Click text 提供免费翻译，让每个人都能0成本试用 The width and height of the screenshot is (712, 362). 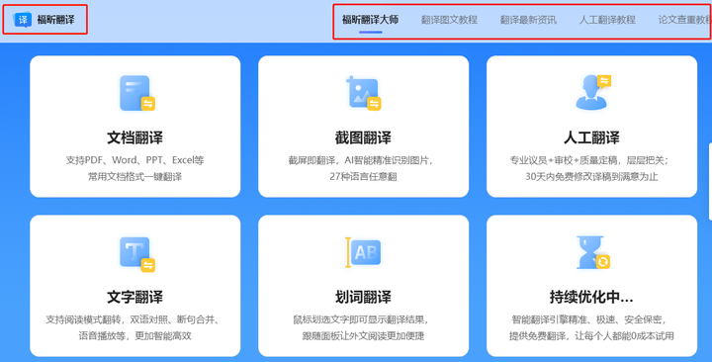591,336
